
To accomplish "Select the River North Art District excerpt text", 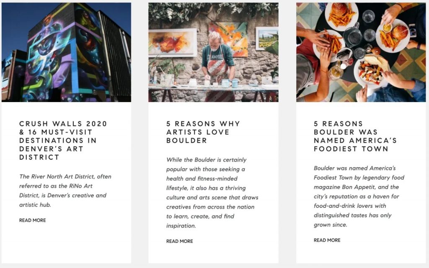I will click(65, 191).
